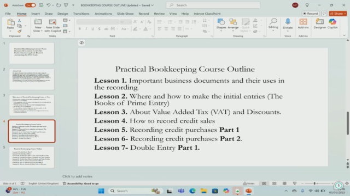The image size is (350, 196).
Task: Fit slide to current window
Action: click(x=347, y=183)
